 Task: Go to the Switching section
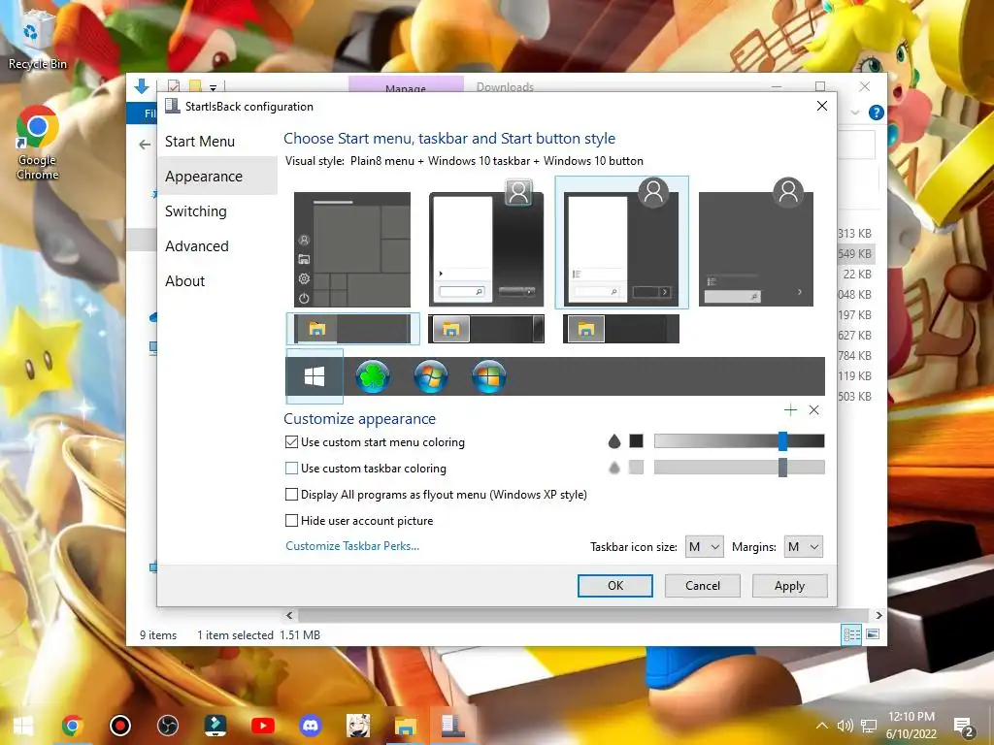click(195, 211)
